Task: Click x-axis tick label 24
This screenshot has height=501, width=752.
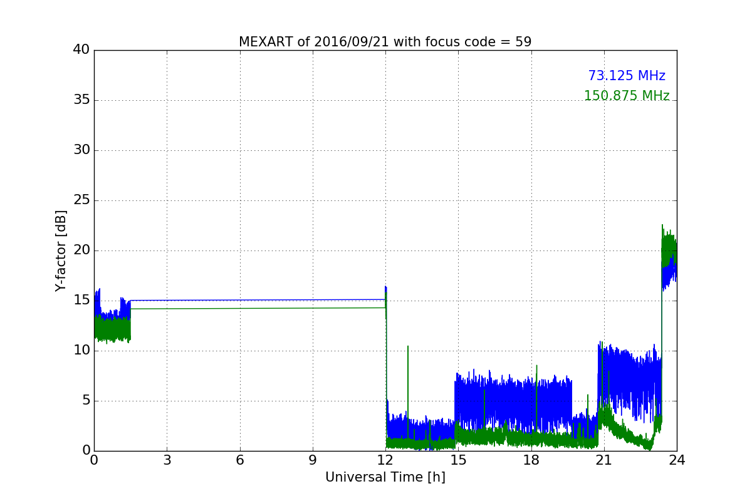Action: [677, 460]
